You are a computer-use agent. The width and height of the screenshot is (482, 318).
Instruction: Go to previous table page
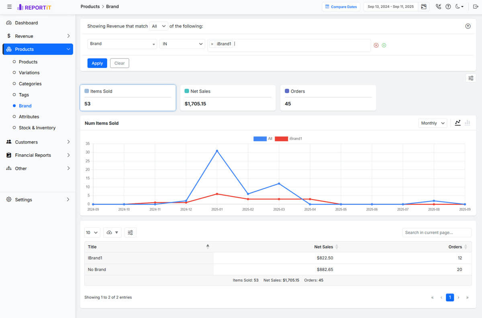[x=441, y=298]
